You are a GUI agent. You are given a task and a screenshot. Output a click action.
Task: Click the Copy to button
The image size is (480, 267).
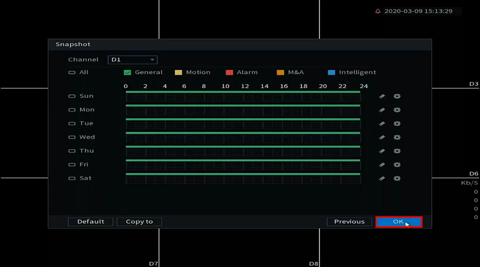pyautogui.click(x=139, y=222)
